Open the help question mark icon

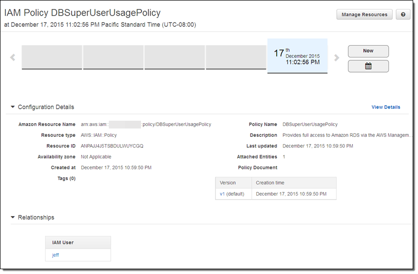coord(403,15)
